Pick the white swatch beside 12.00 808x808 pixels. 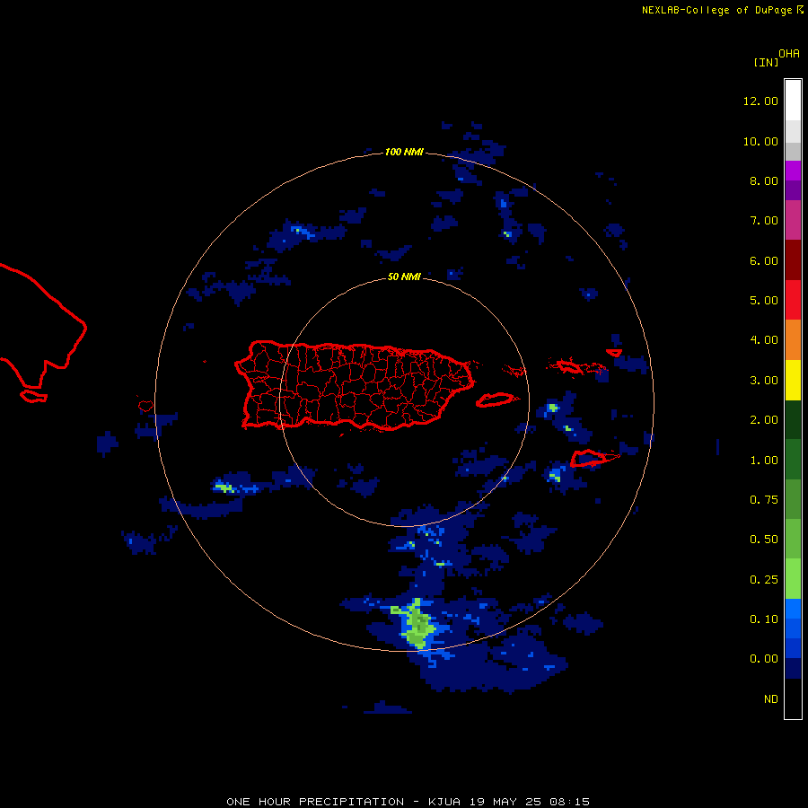pos(793,101)
